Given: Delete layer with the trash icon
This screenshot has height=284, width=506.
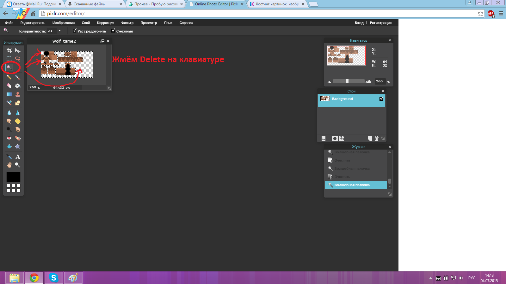Looking at the screenshot, I should (x=377, y=139).
